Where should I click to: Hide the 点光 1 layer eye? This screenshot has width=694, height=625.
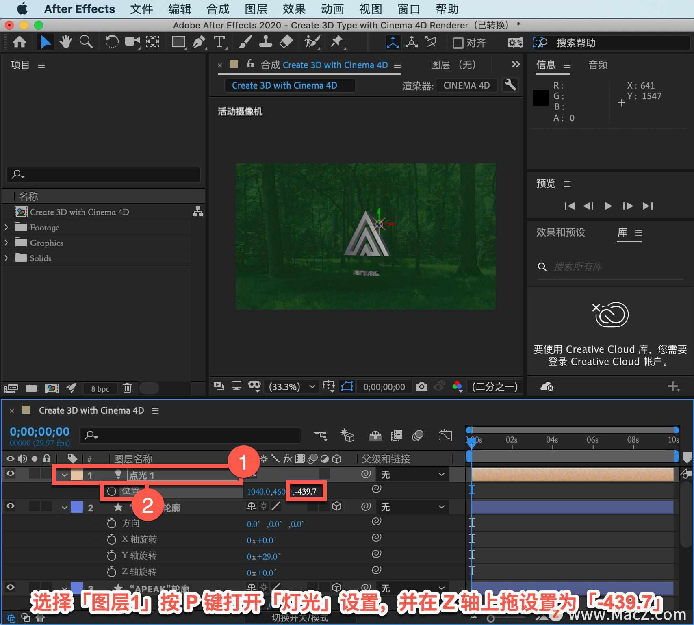(x=10, y=473)
